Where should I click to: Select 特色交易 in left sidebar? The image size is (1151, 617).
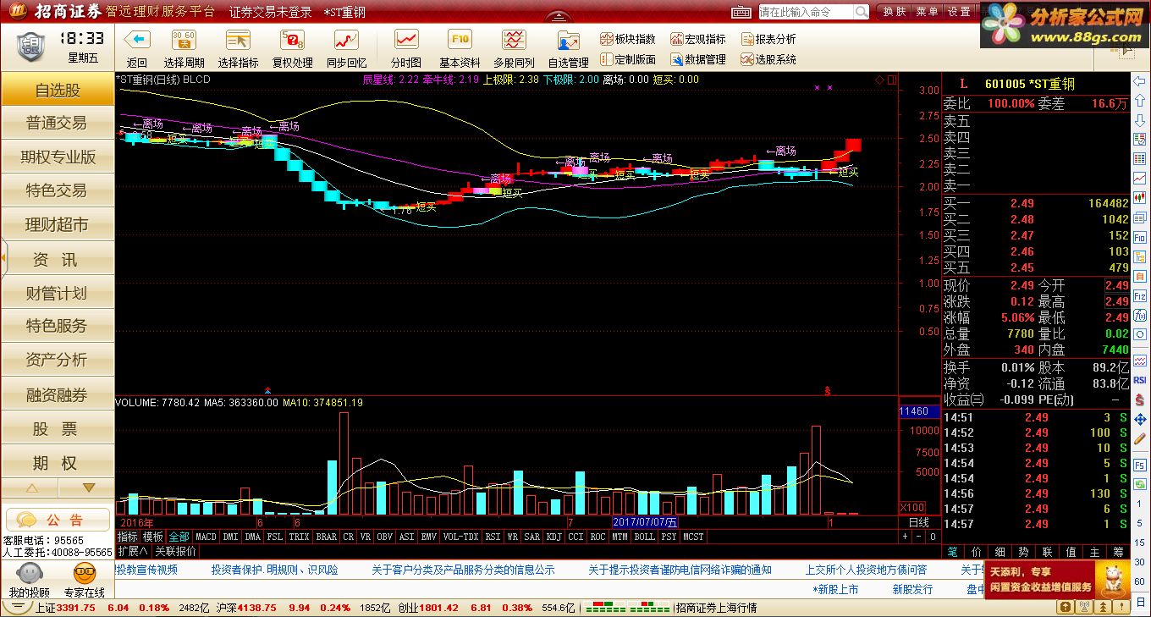point(57,190)
